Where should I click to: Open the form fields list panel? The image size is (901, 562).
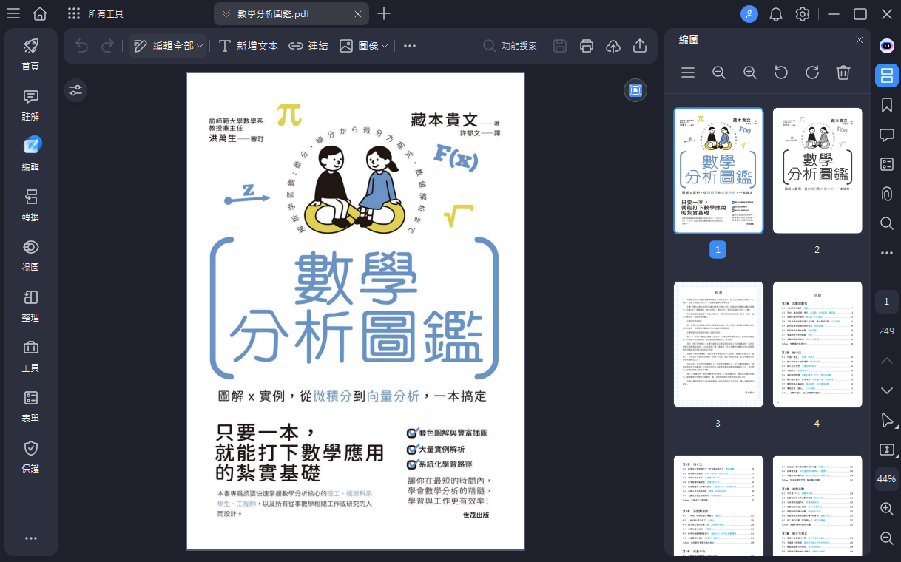(x=887, y=164)
